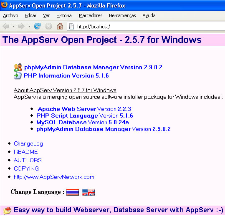The height and width of the screenshot is (216, 225).
Task: Open the AUTHORS link
Action: click(x=28, y=160)
